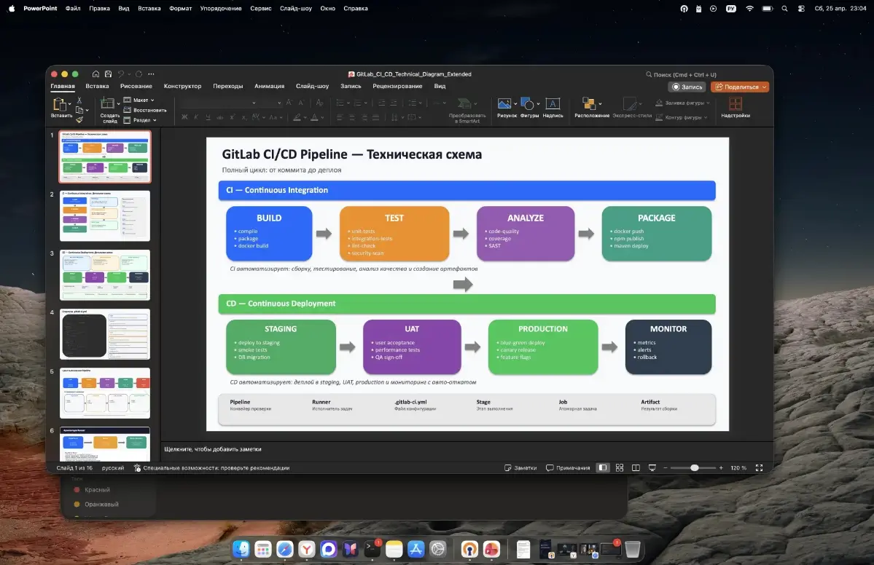Save the presentation with floppy disk icon

(x=108, y=74)
